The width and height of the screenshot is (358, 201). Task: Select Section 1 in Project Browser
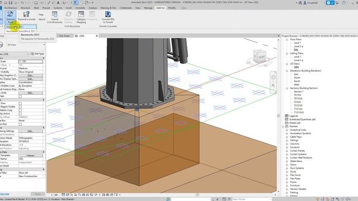[298, 92]
